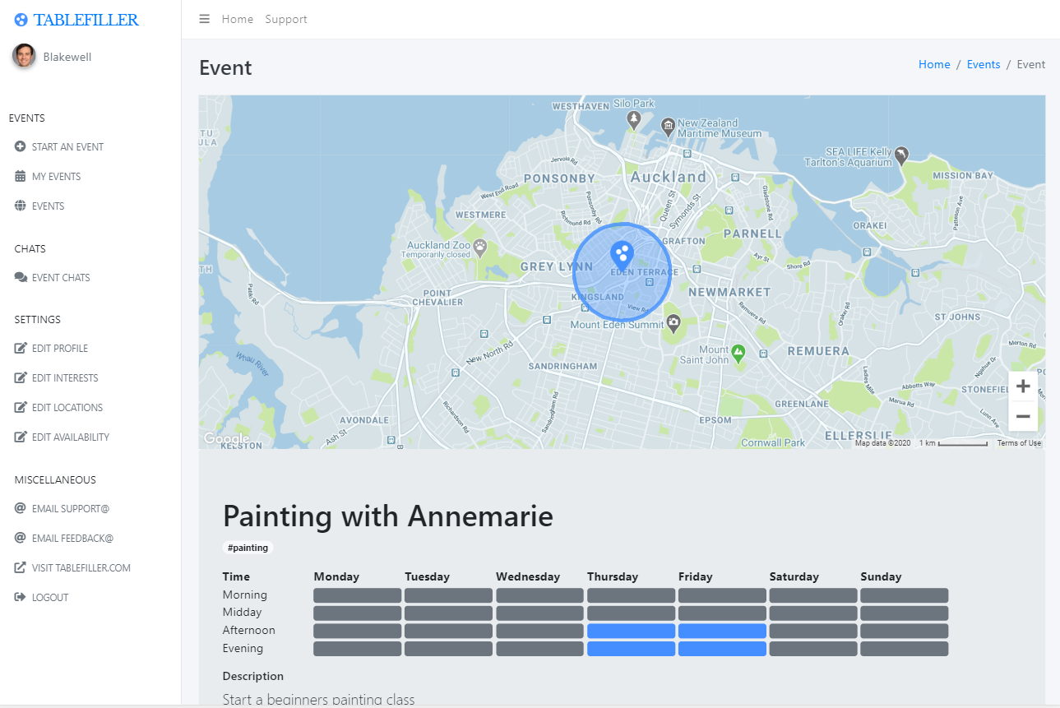The image size is (1060, 708).
Task: Click the My Events calendar icon
Action: click(21, 176)
